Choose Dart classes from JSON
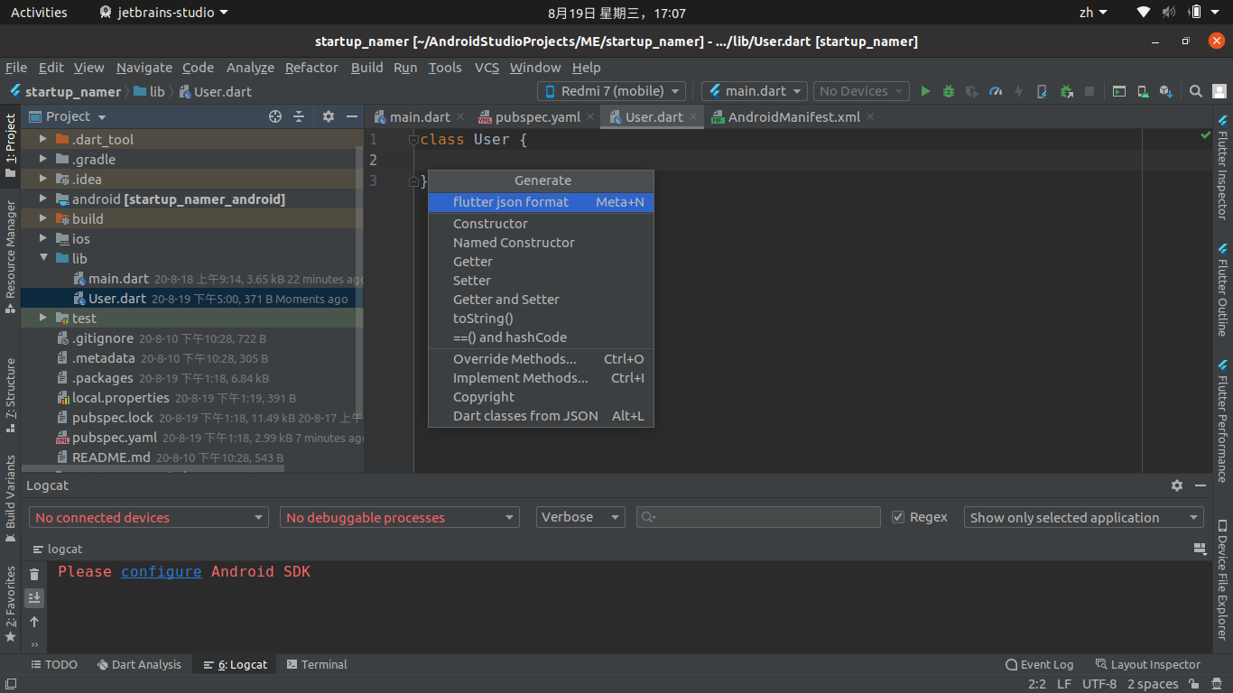The height and width of the screenshot is (693, 1233). click(541, 416)
